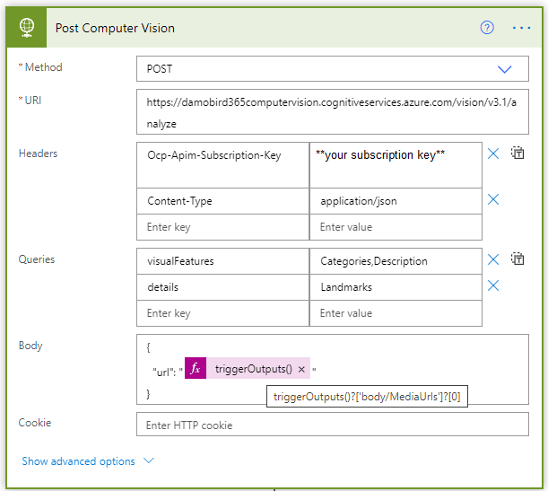Click the URI input field

pyautogui.click(x=332, y=112)
